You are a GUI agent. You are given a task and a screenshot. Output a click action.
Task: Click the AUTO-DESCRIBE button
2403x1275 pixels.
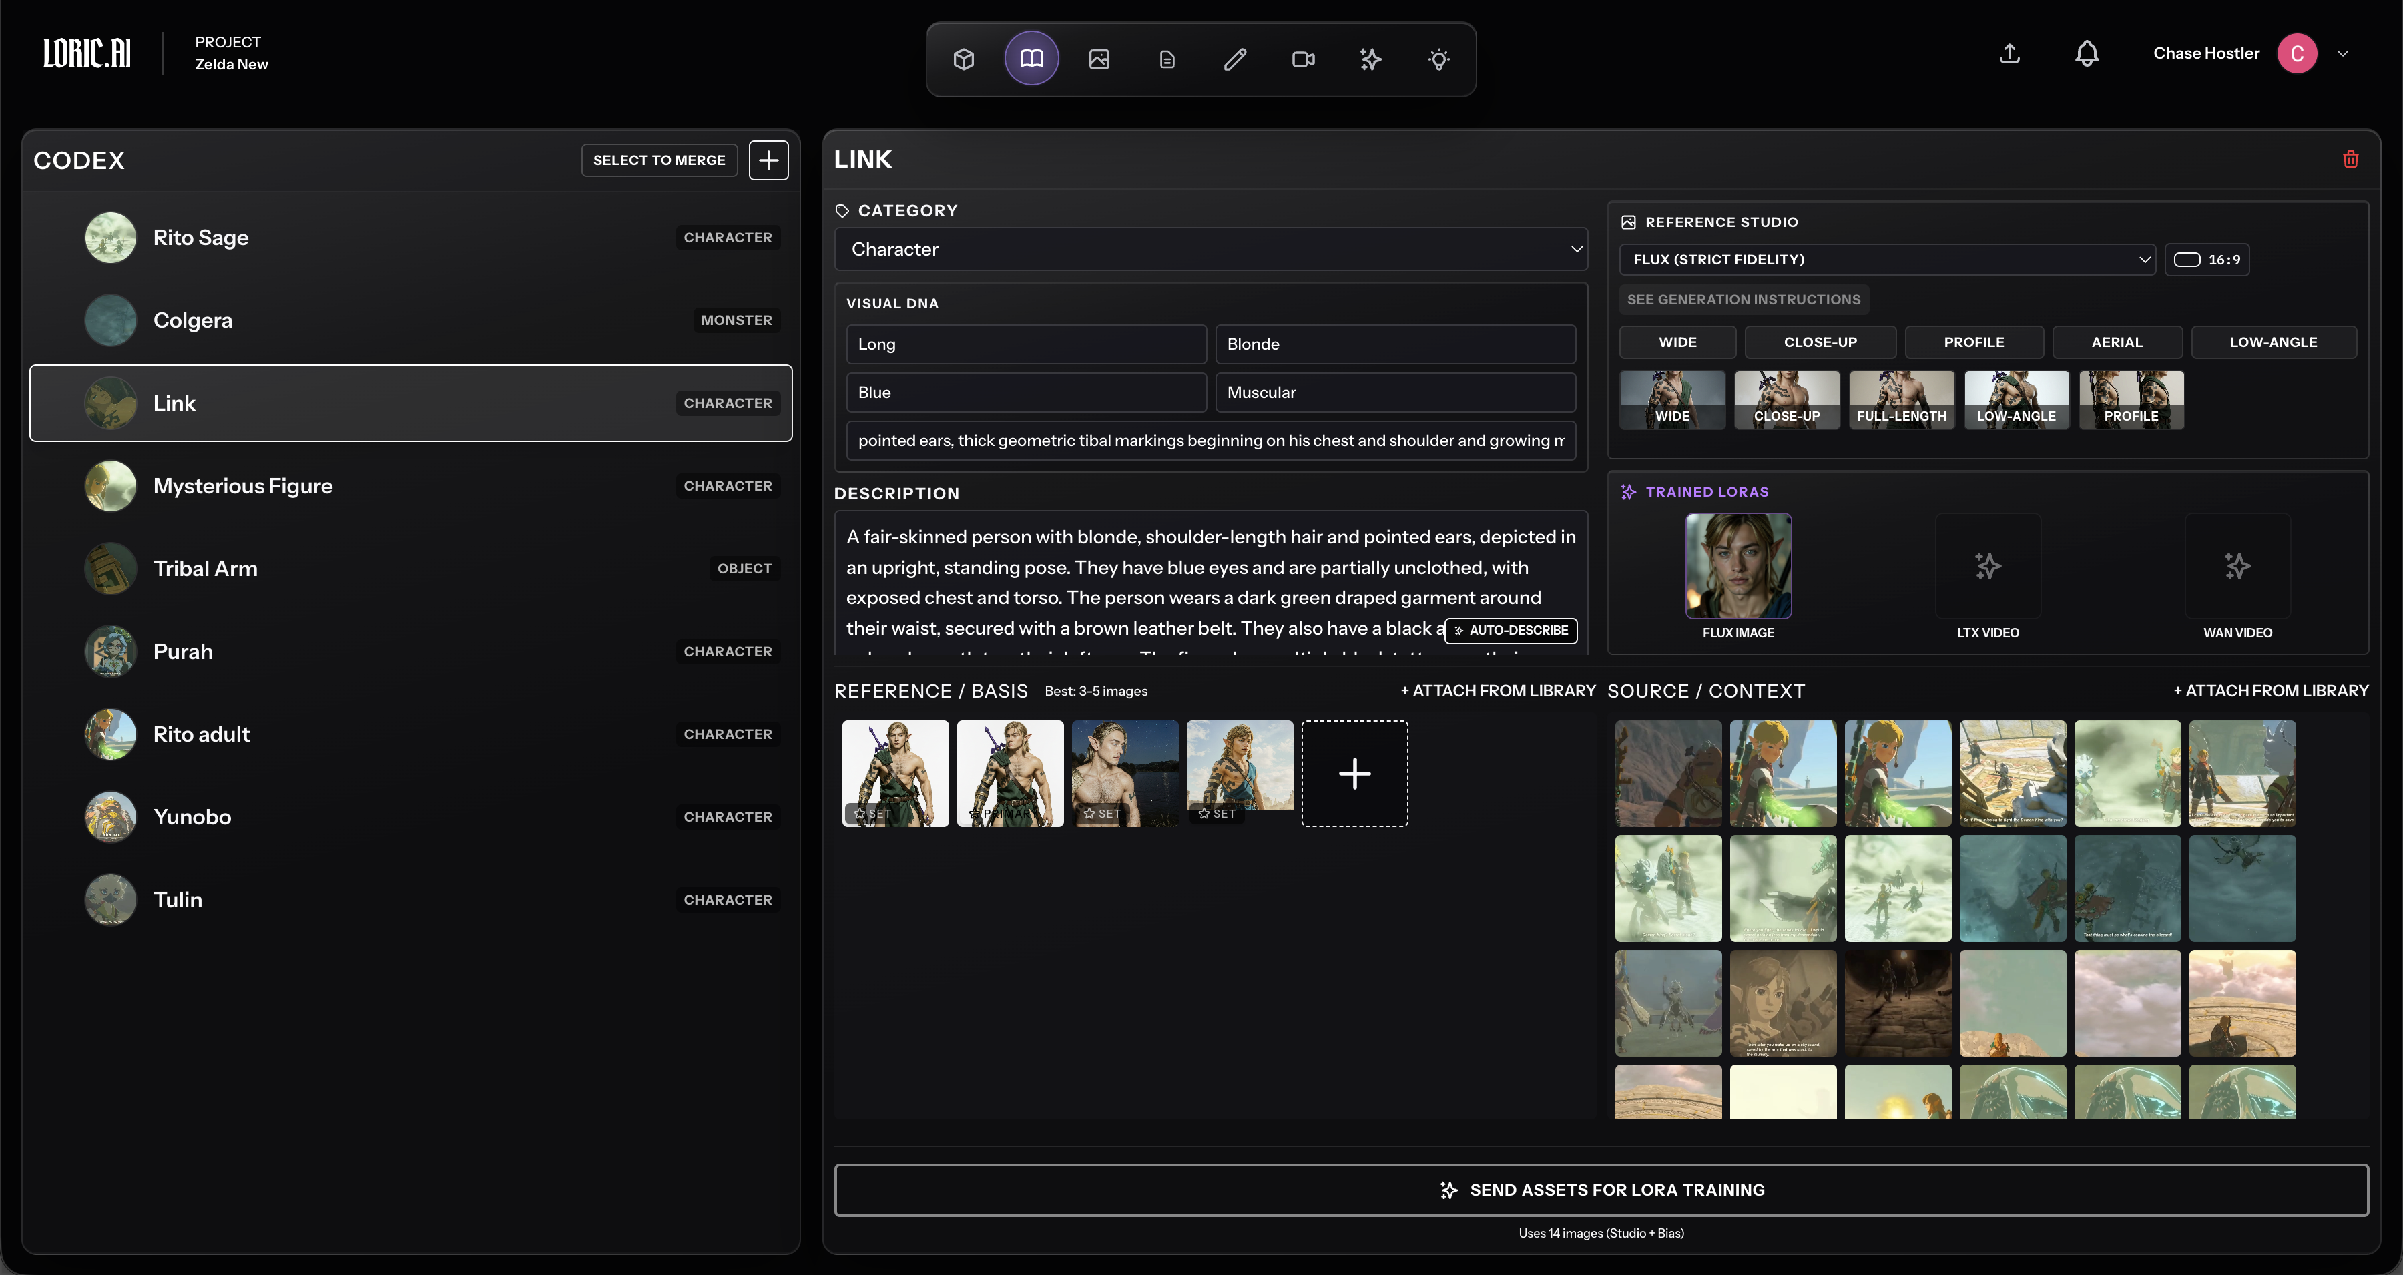[1511, 631]
